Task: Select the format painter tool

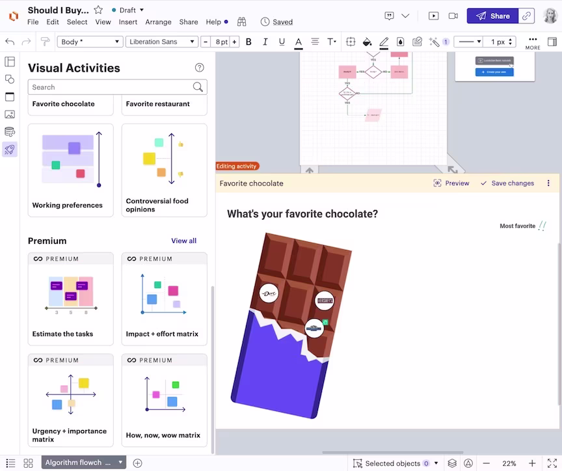Action: point(45,42)
